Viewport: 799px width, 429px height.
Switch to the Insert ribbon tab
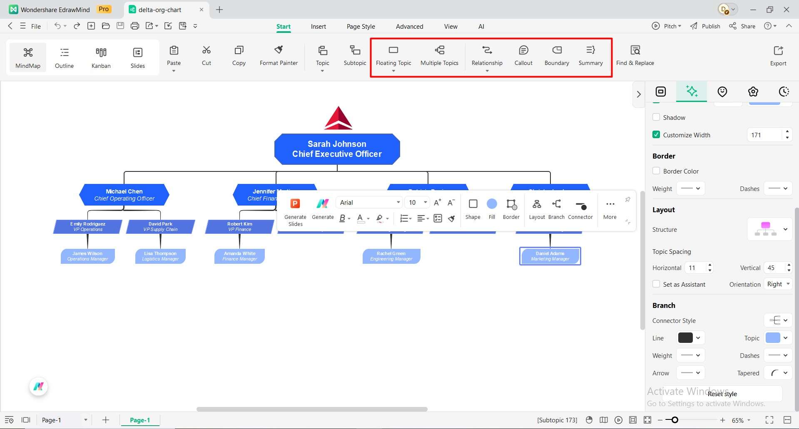pyautogui.click(x=318, y=26)
